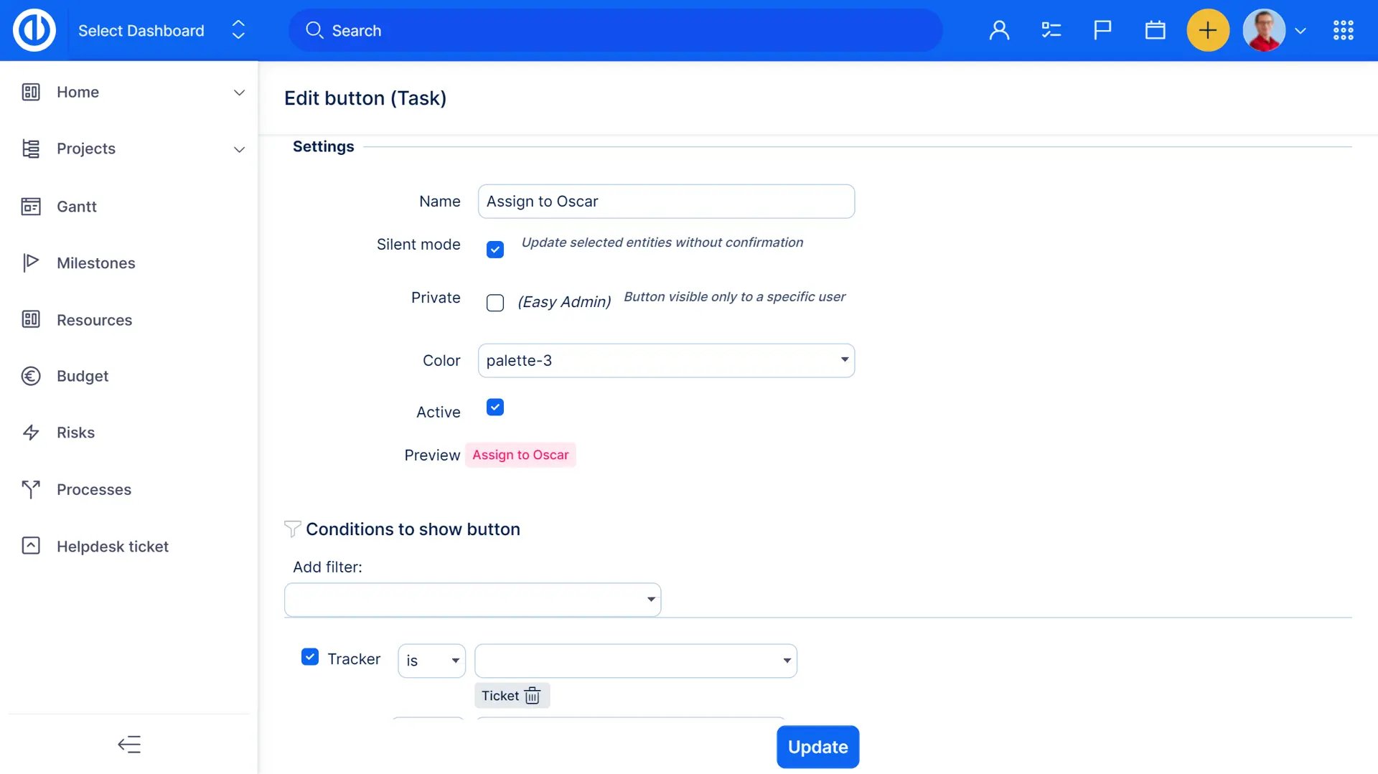Uncheck the Active checkbox
This screenshot has height=774, width=1378.
click(495, 407)
